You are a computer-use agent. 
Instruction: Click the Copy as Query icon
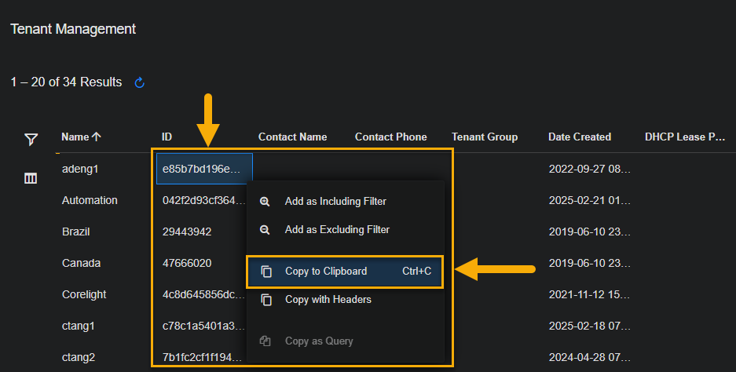coord(265,341)
